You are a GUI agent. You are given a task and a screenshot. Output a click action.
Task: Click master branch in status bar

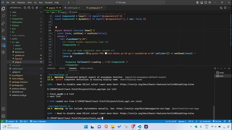pyautogui.click(x=10, y=121)
